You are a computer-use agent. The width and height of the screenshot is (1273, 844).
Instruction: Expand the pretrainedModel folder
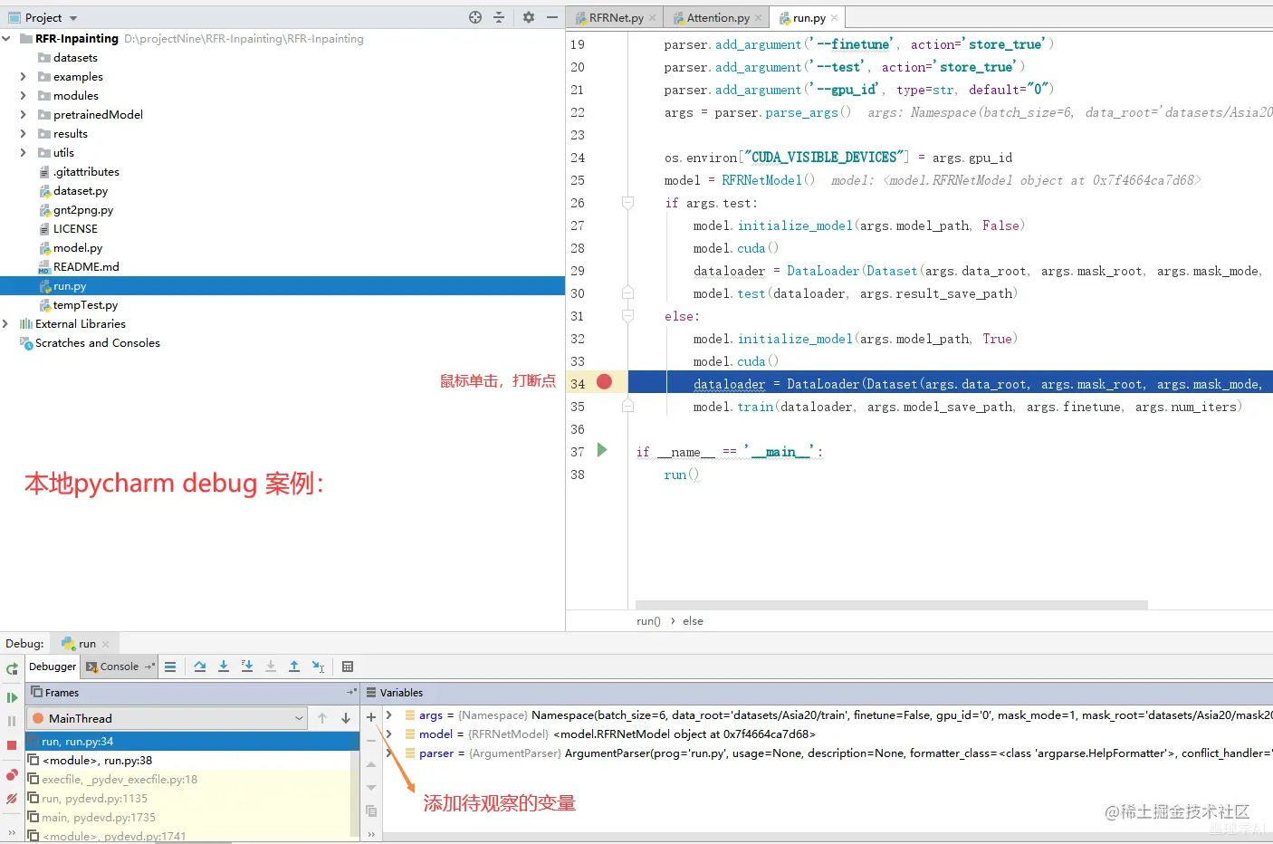pos(23,115)
